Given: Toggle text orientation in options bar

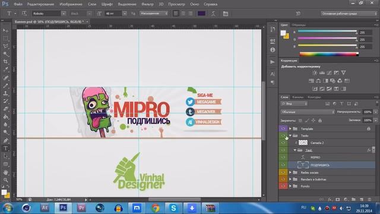Looking at the screenshot, I should (x=24, y=14).
